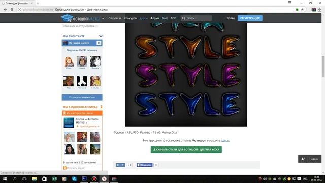
Task: Open Юлия's avatar in VK widget
Action: pos(69,62)
